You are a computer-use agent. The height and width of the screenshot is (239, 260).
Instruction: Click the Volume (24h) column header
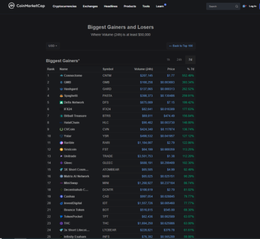143,69
